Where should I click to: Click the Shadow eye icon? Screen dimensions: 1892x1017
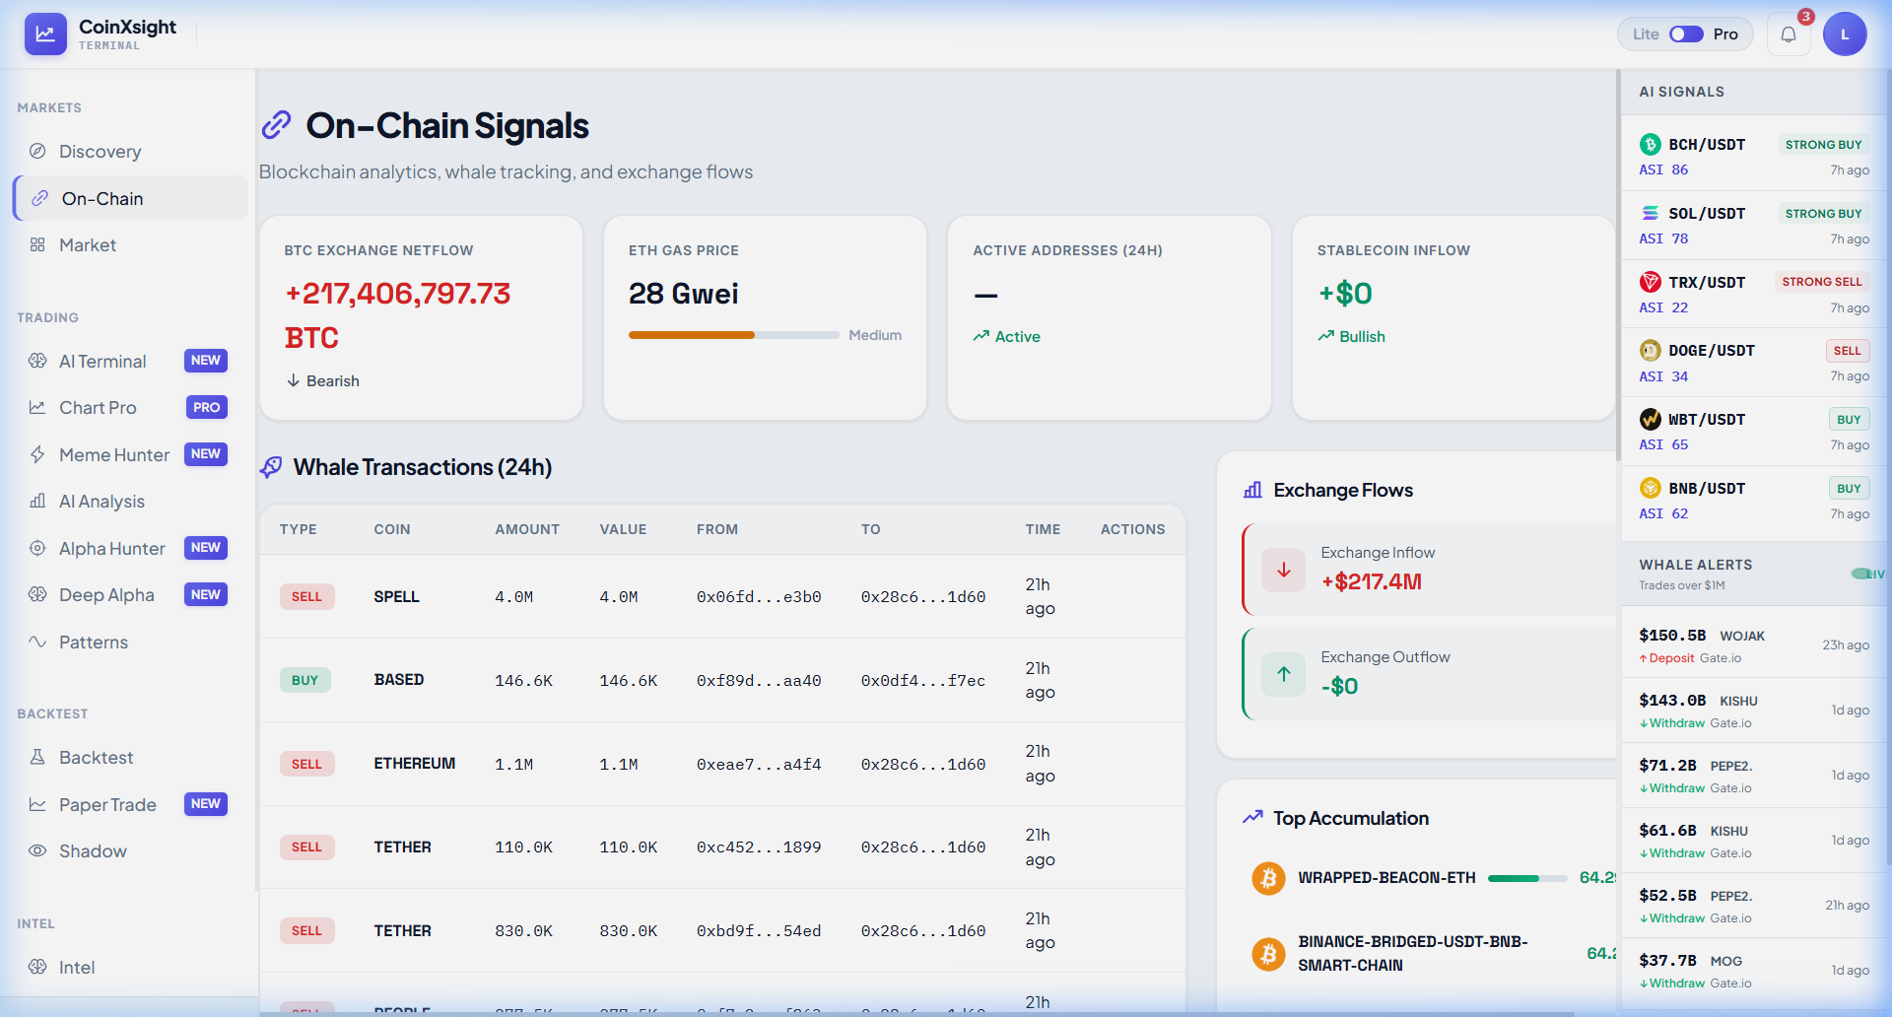37,850
